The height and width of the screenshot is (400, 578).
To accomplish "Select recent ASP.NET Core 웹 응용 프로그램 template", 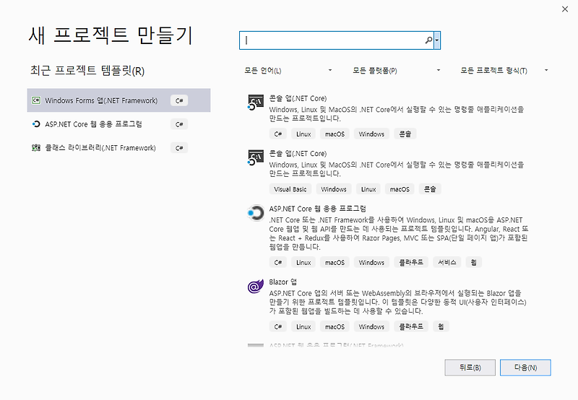I will pyautogui.click(x=118, y=124).
